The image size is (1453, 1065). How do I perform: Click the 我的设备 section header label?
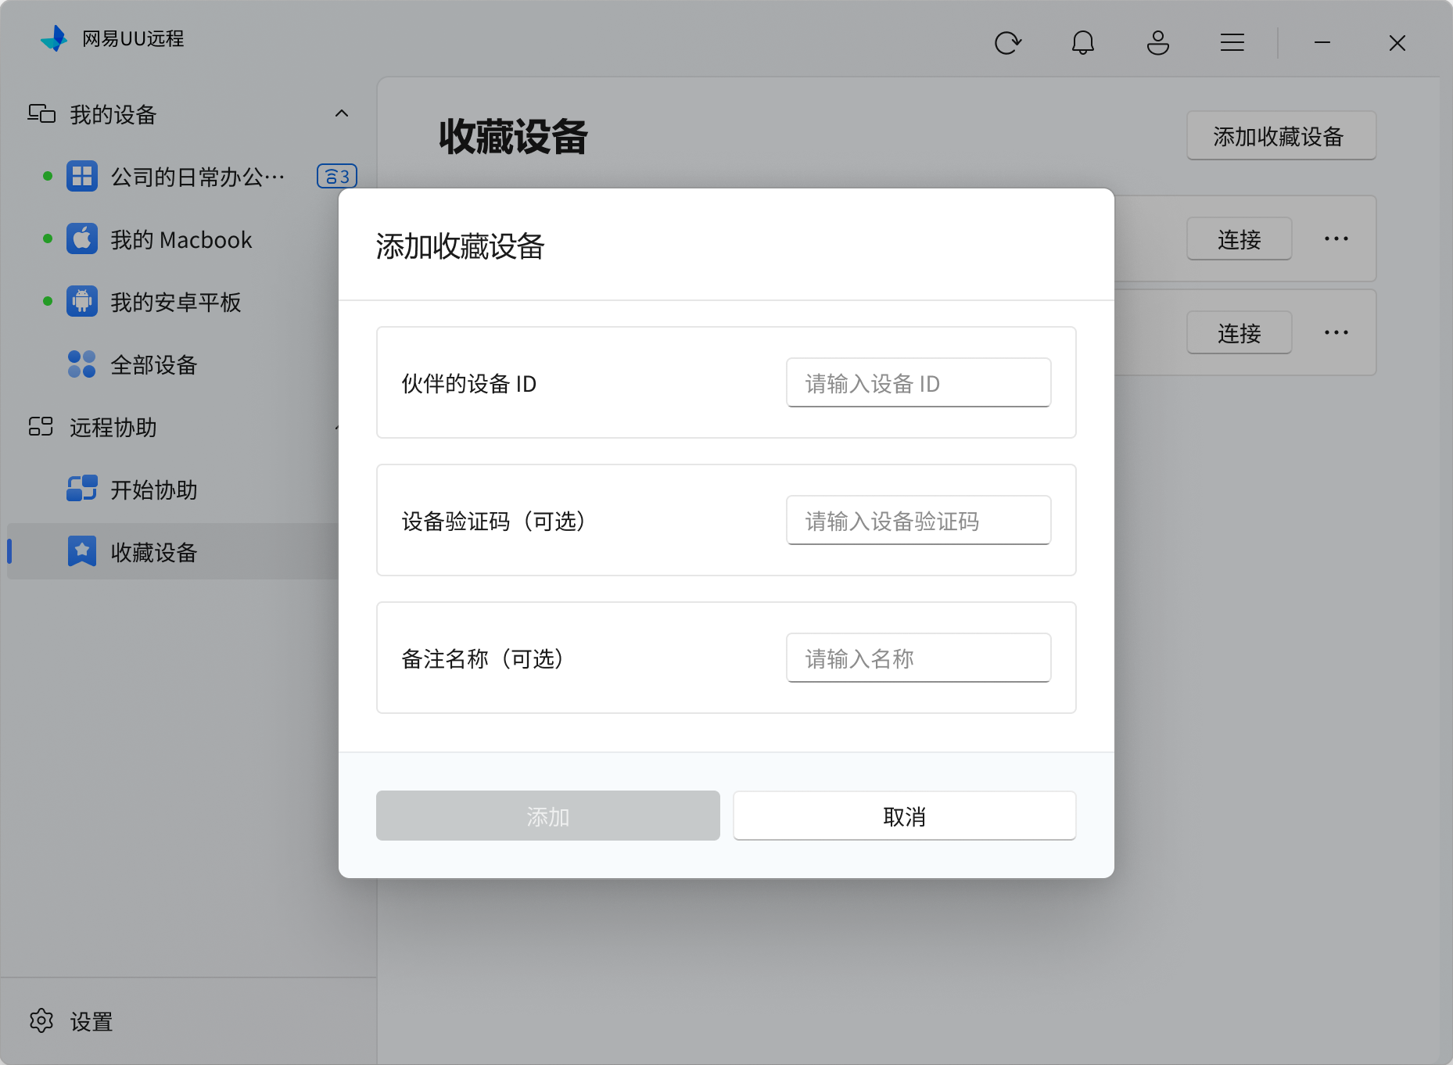[113, 114]
